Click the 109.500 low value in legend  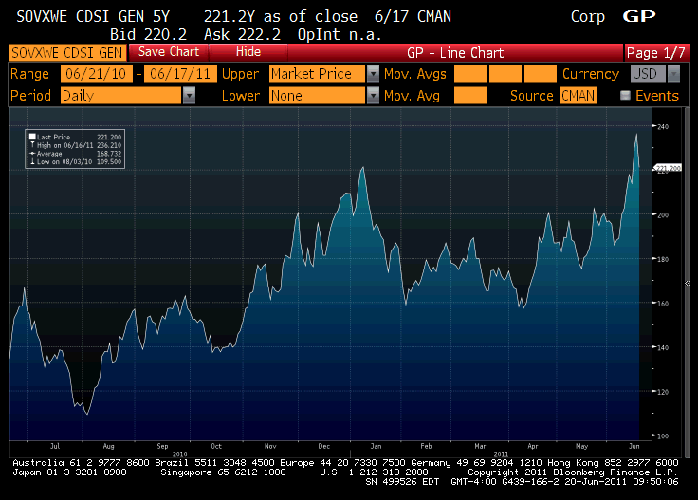[109, 161]
